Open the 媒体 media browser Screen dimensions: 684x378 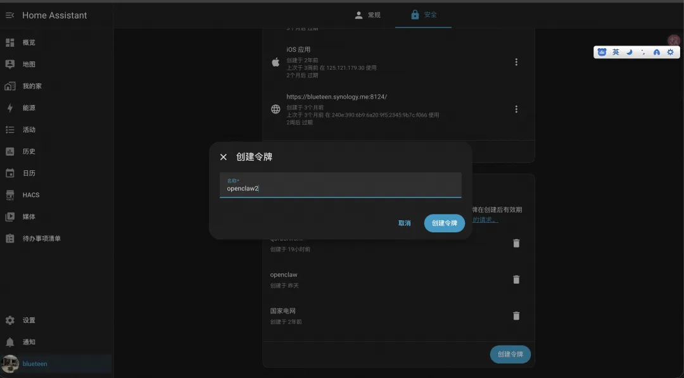tap(56, 217)
